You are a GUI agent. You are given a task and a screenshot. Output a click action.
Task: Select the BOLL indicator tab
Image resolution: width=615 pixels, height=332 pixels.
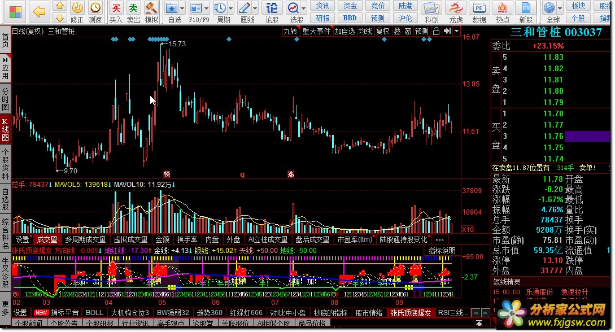[x=94, y=312]
